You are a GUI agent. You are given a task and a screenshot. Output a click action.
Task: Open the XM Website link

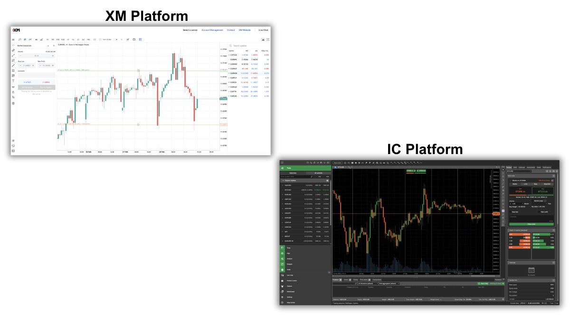click(x=245, y=30)
